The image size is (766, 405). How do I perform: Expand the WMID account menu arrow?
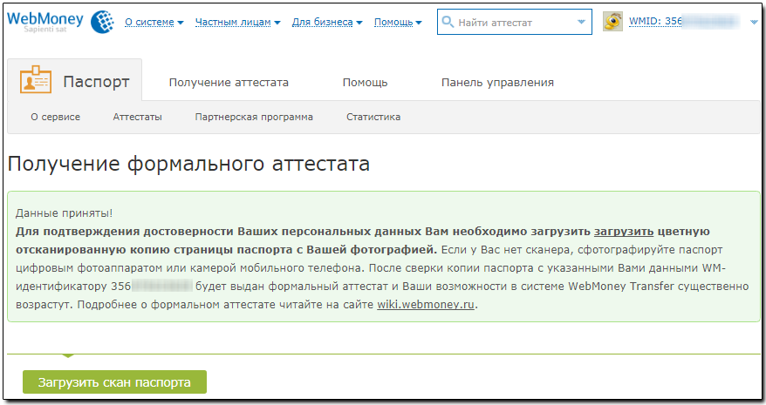[x=754, y=23]
